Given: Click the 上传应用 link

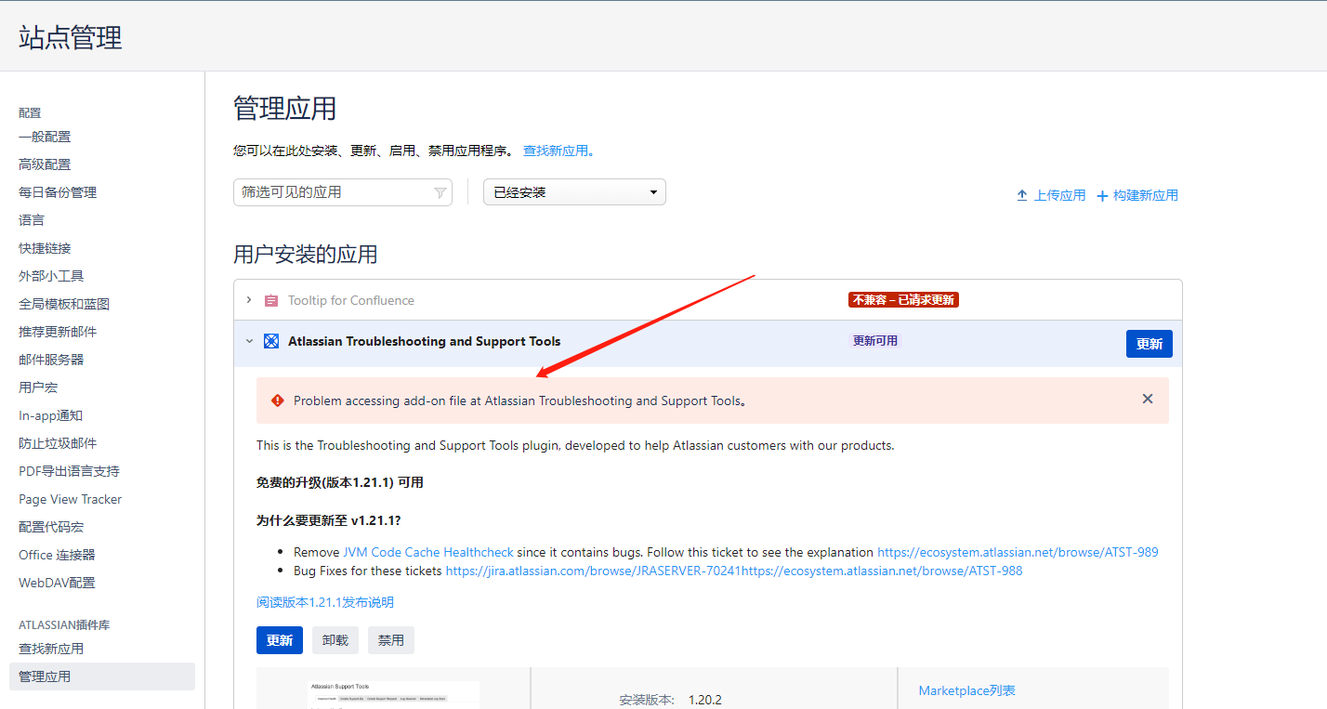Looking at the screenshot, I should click(1059, 195).
